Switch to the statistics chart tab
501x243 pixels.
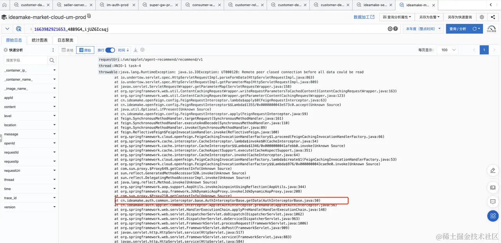(40, 40)
